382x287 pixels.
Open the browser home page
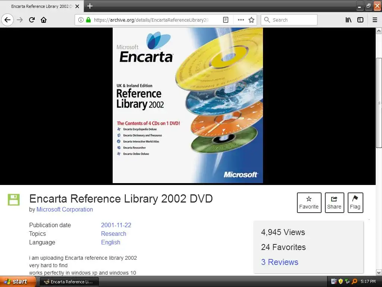44,20
